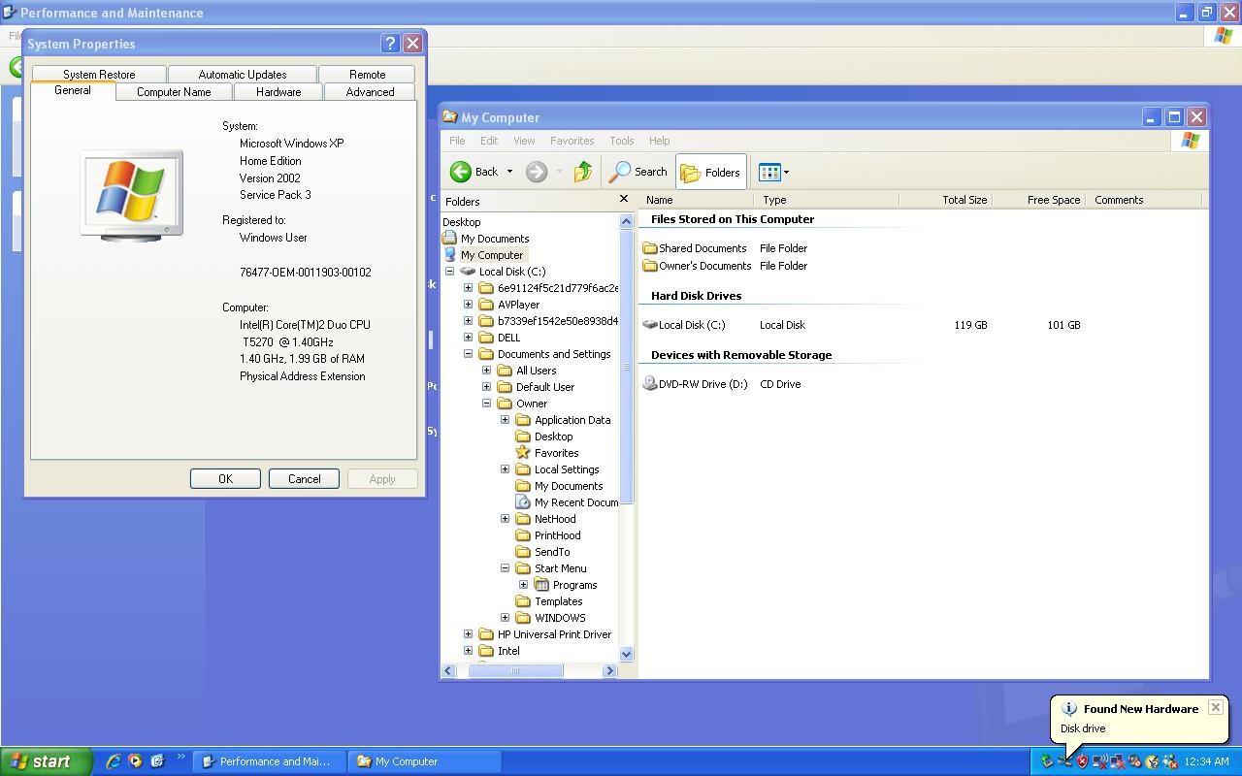The image size is (1242, 776).
Task: Expand the Programs folder node
Action: pyautogui.click(x=523, y=585)
